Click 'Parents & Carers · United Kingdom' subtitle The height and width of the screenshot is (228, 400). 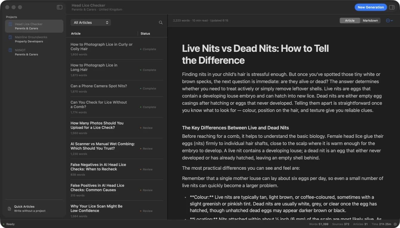coord(97,9)
